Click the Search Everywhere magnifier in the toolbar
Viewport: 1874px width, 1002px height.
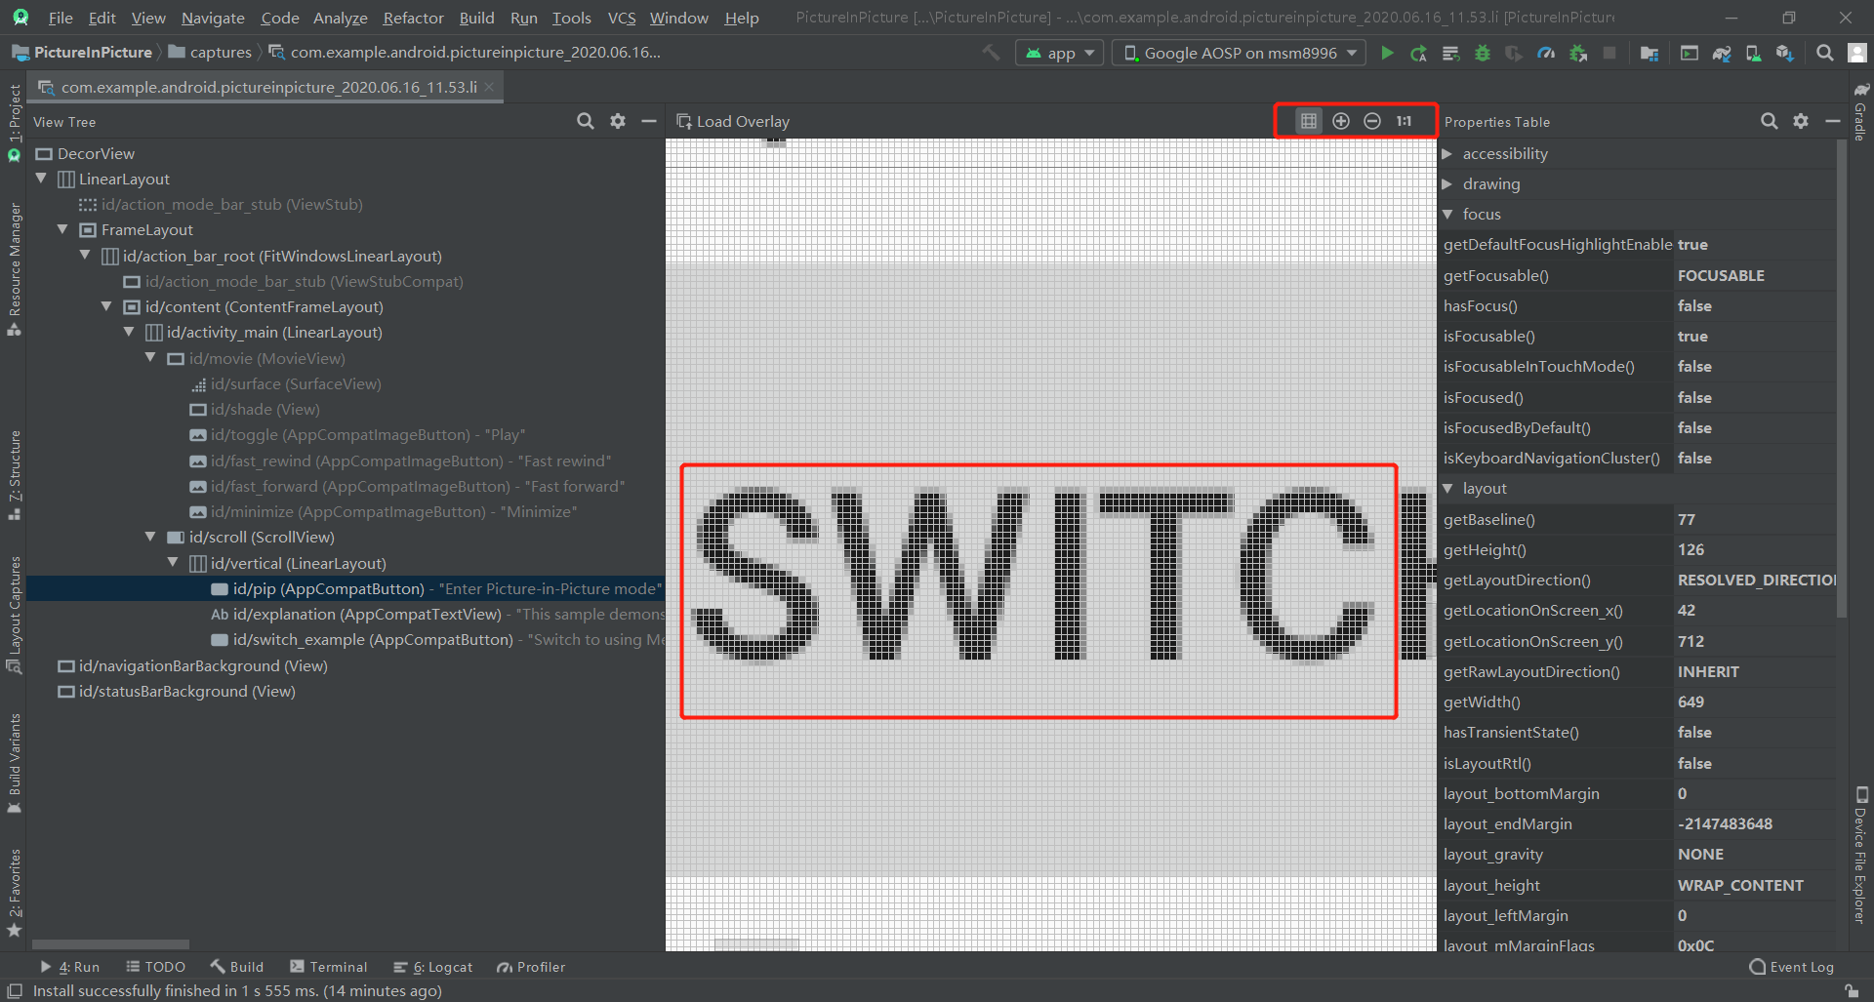pyautogui.click(x=1824, y=53)
